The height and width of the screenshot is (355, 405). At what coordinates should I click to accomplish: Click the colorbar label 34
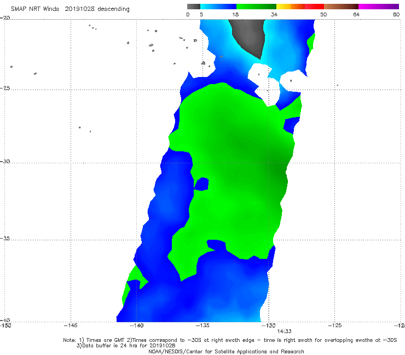click(274, 14)
